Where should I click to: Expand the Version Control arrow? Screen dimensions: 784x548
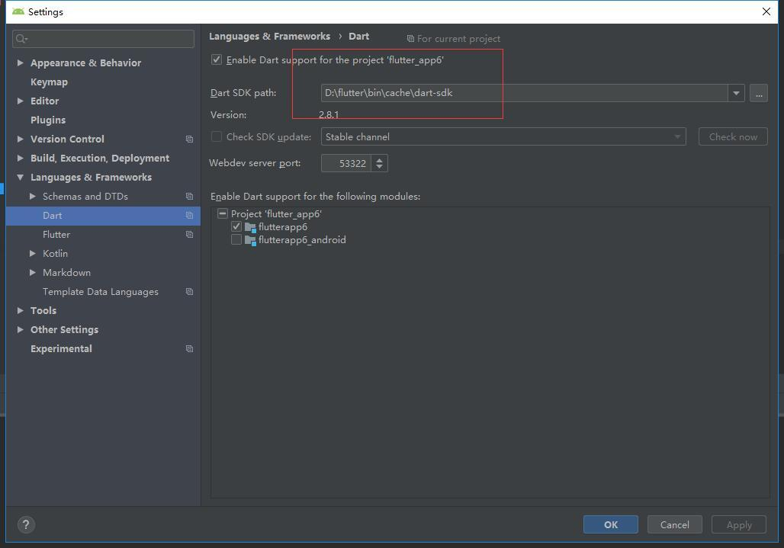tap(21, 139)
